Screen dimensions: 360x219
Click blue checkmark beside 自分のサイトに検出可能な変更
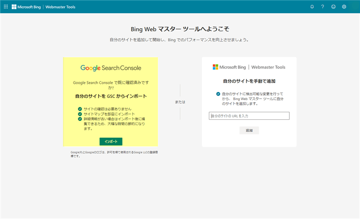218,94
